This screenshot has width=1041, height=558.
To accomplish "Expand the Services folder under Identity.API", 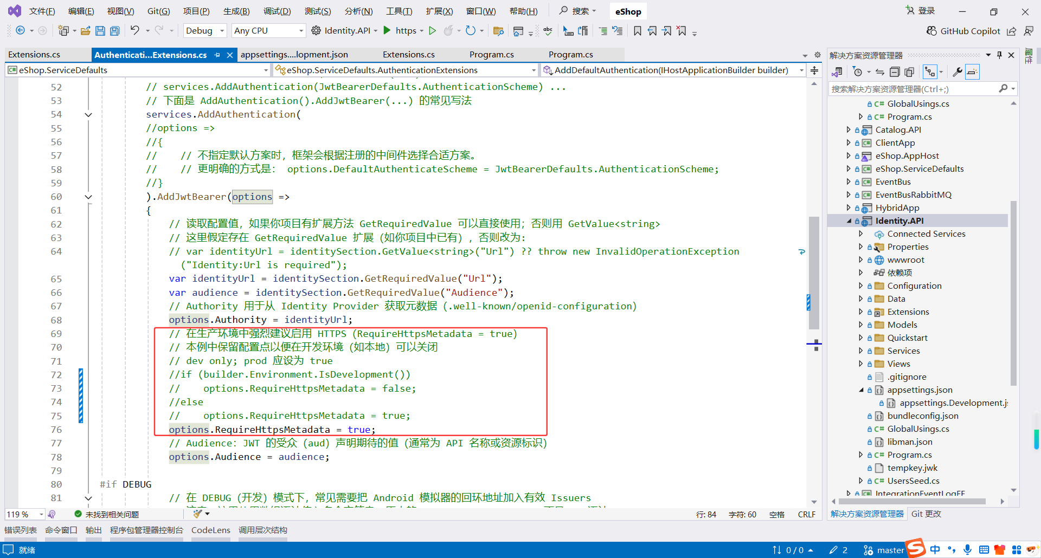I will tap(862, 351).
